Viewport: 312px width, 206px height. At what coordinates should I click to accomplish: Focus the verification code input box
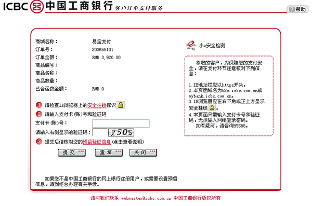pyautogui.click(x=100, y=132)
